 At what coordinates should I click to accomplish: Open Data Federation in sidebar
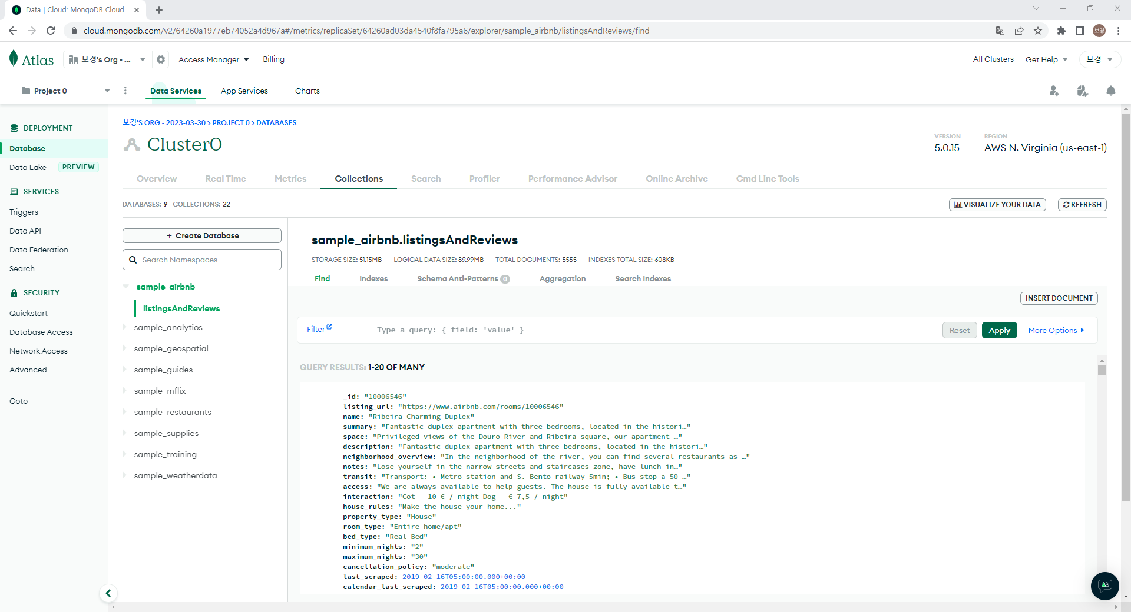click(x=39, y=250)
